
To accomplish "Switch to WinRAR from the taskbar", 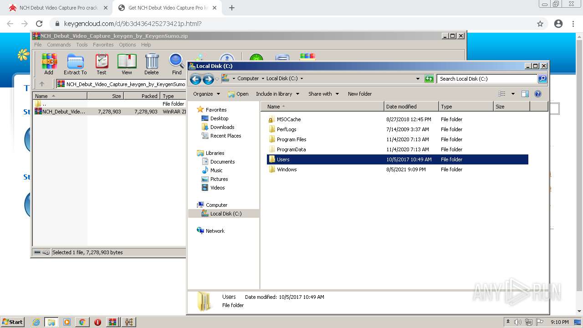I will [113, 322].
